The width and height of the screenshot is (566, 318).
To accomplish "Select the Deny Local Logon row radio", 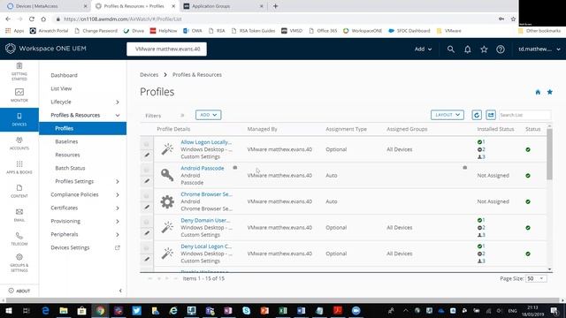I will (x=146, y=248).
